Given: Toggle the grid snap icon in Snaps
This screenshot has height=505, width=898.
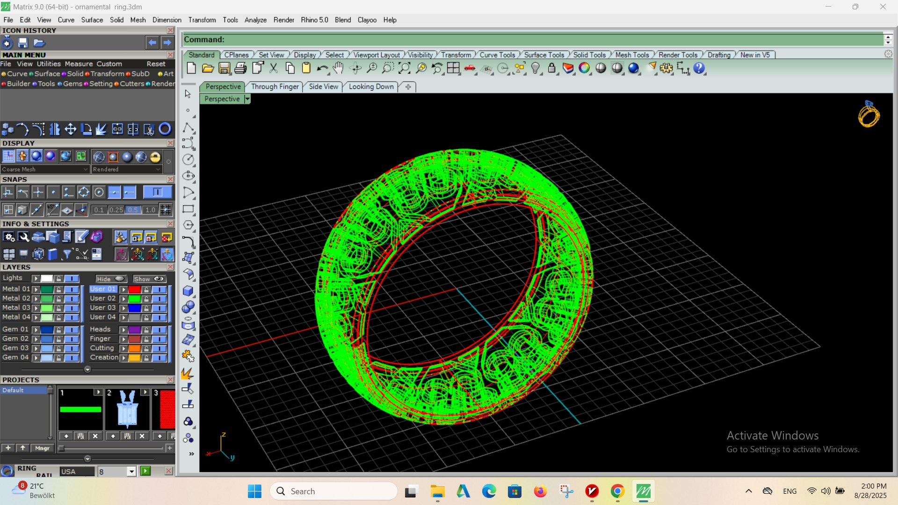Looking at the screenshot, I should [x=166, y=209].
